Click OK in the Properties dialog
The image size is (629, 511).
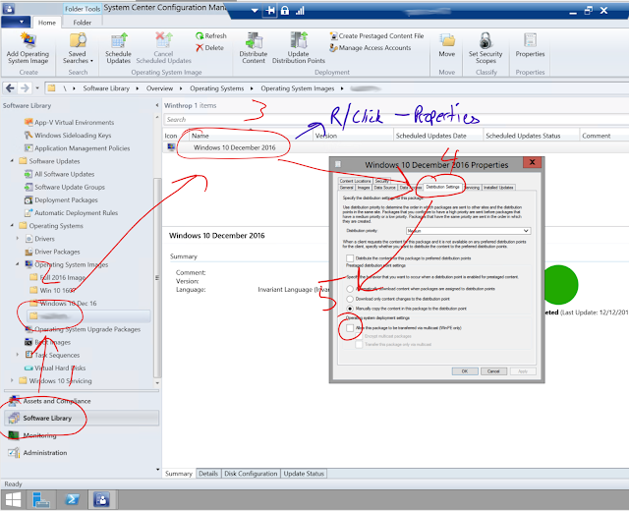pos(465,371)
